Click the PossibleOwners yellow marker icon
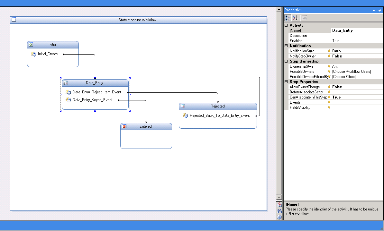Screen dimensions: 384x231 pos(329,71)
